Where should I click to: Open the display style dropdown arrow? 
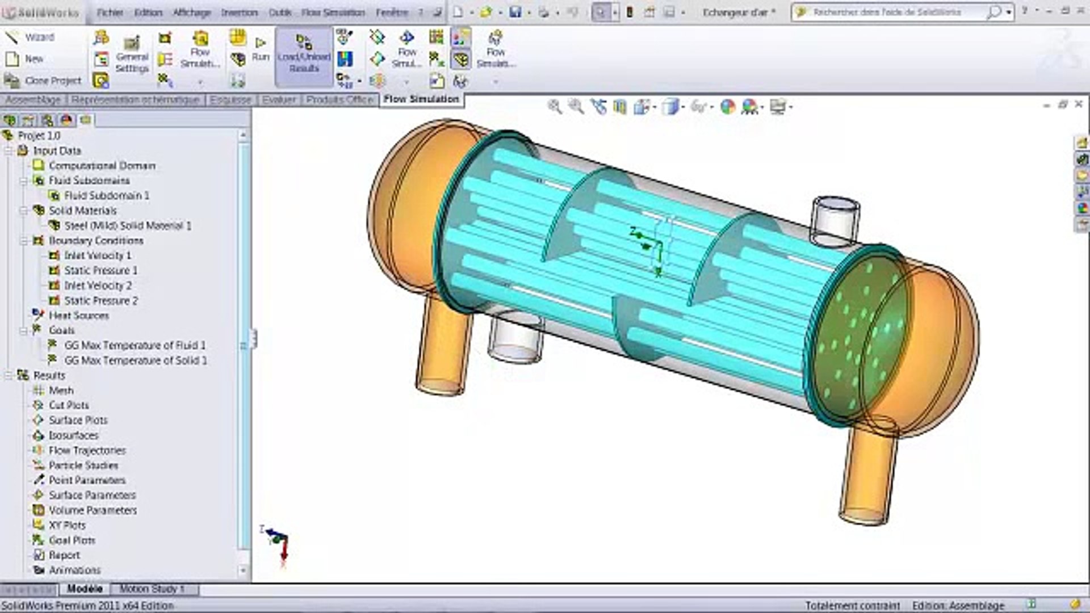pyautogui.click(x=683, y=107)
